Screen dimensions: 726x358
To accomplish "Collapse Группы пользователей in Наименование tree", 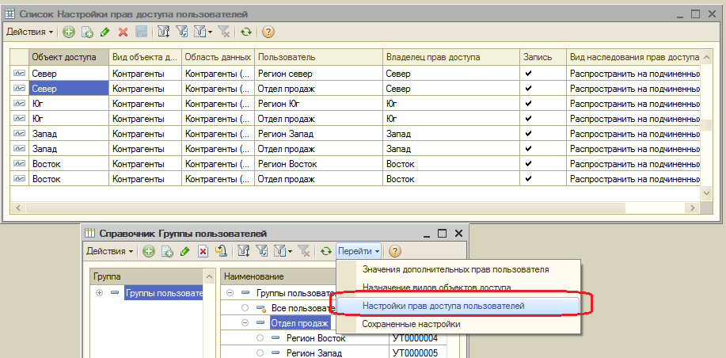I will pos(229,293).
